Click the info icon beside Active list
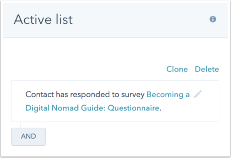Viewport: 231px width, 158px height. 213,19
